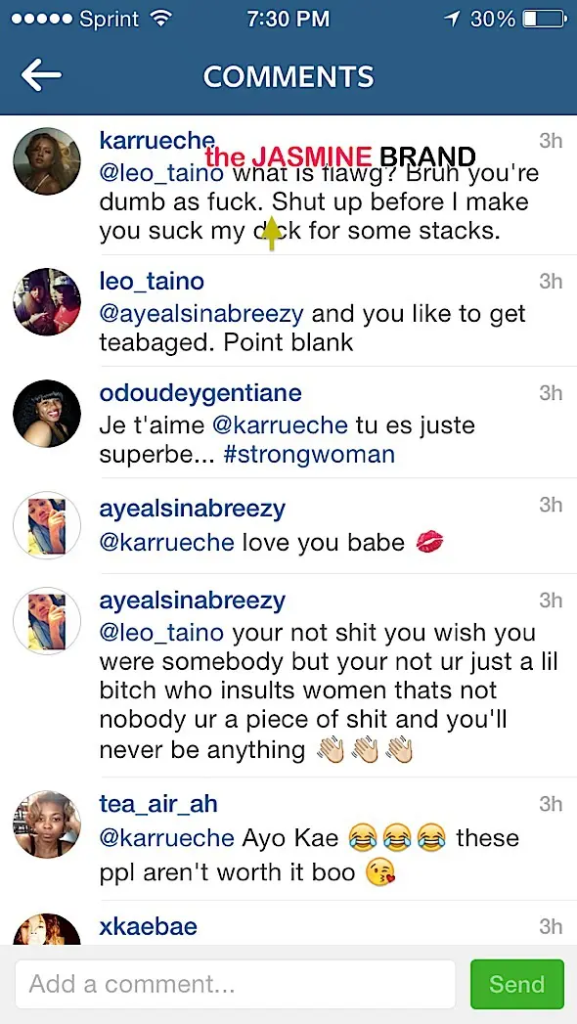Screen dimensions: 577x1024
Task: Focus the Add a comment field
Action: click(235, 984)
